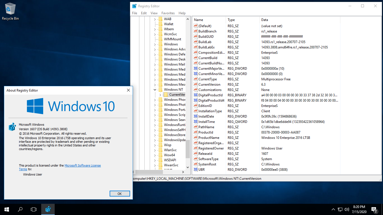Click the InstallDate DWORD icon
Viewport: 383px width, 215px height.
[196, 116]
